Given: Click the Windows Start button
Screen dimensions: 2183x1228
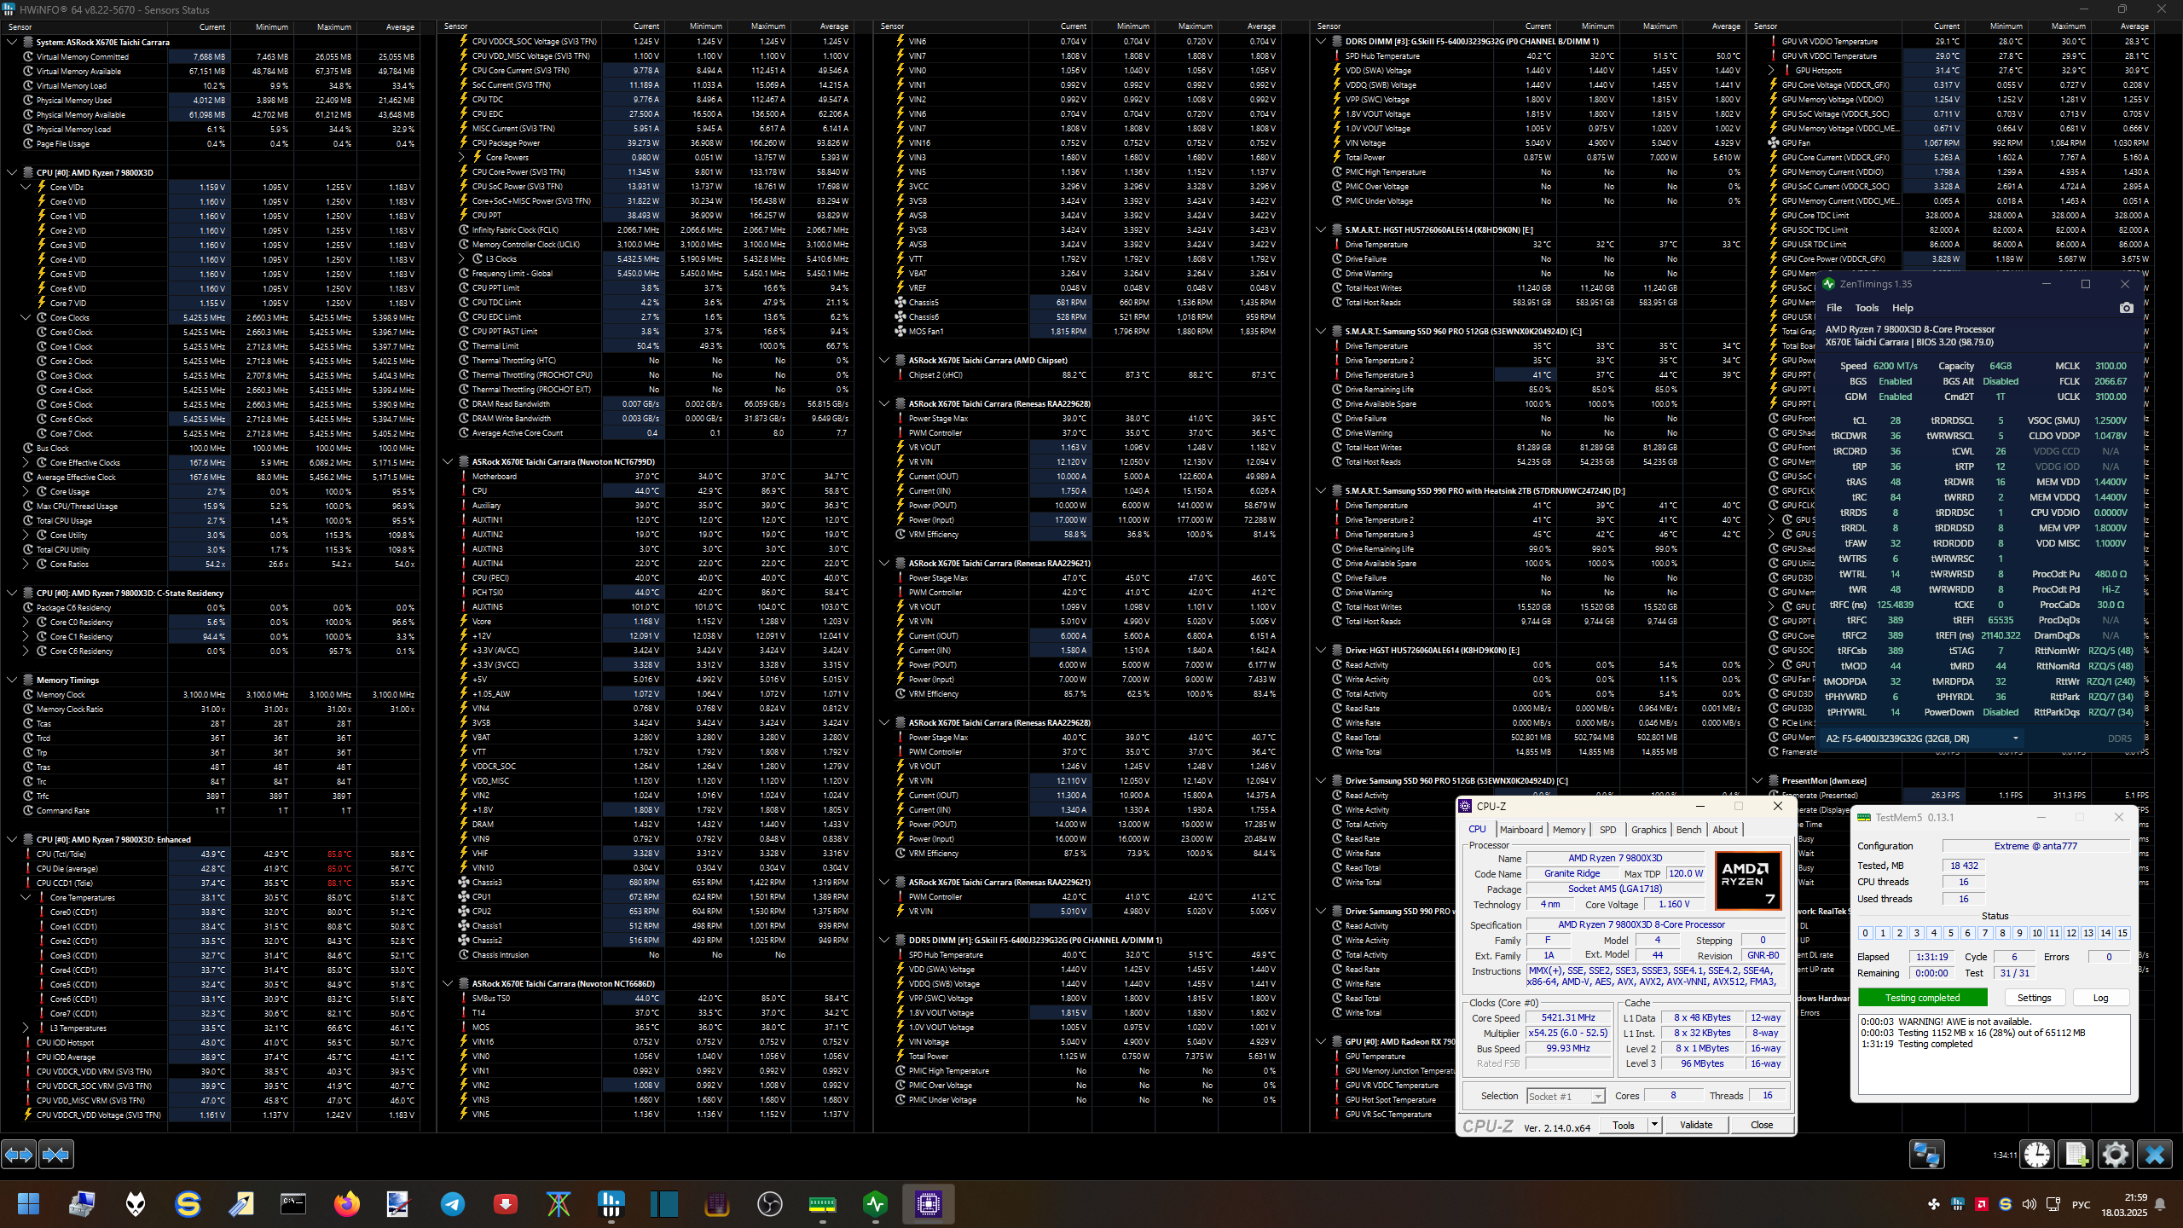Looking at the screenshot, I should [x=28, y=1204].
